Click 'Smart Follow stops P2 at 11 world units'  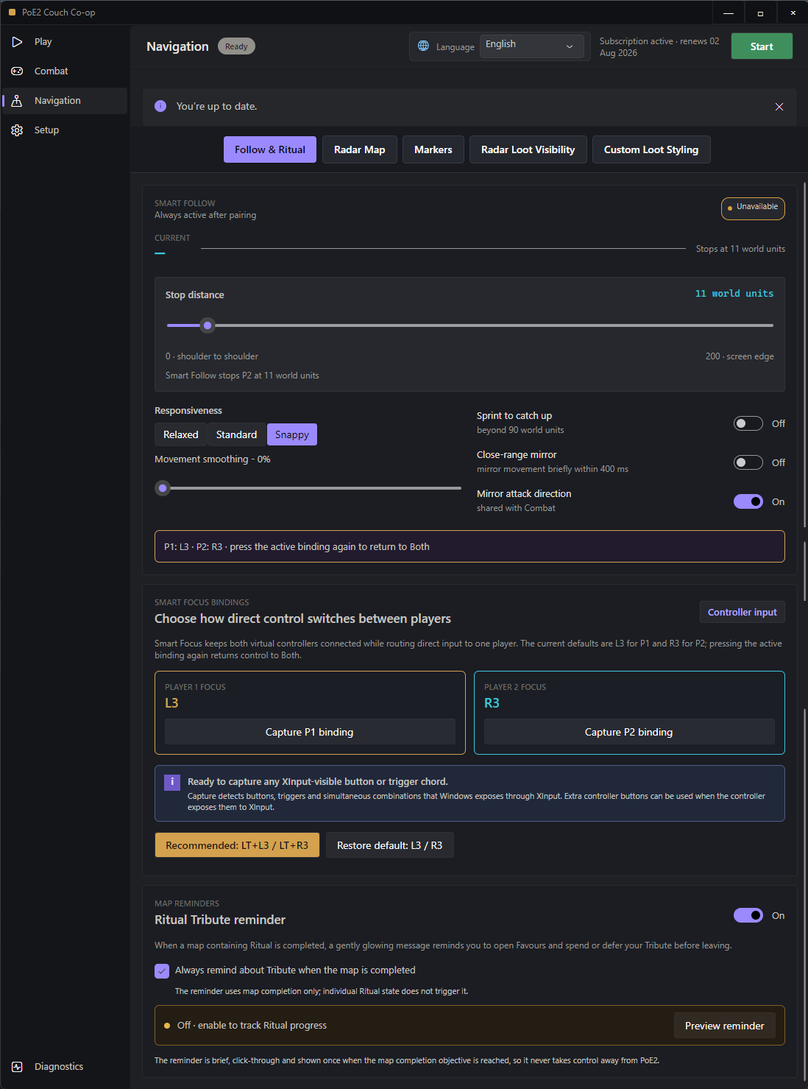click(242, 376)
